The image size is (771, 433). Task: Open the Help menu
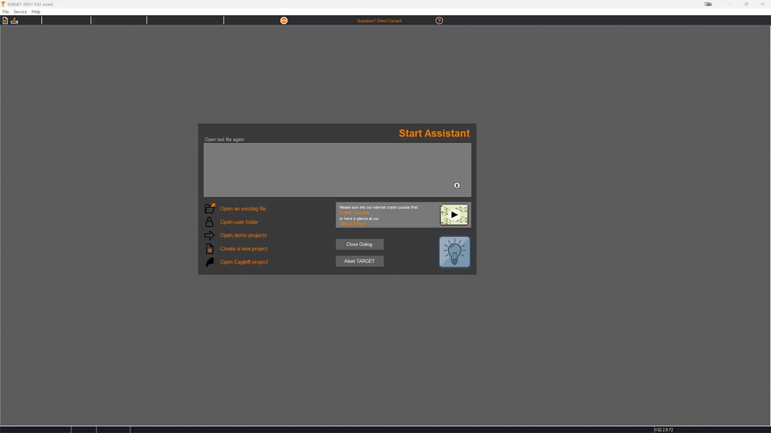point(36,11)
